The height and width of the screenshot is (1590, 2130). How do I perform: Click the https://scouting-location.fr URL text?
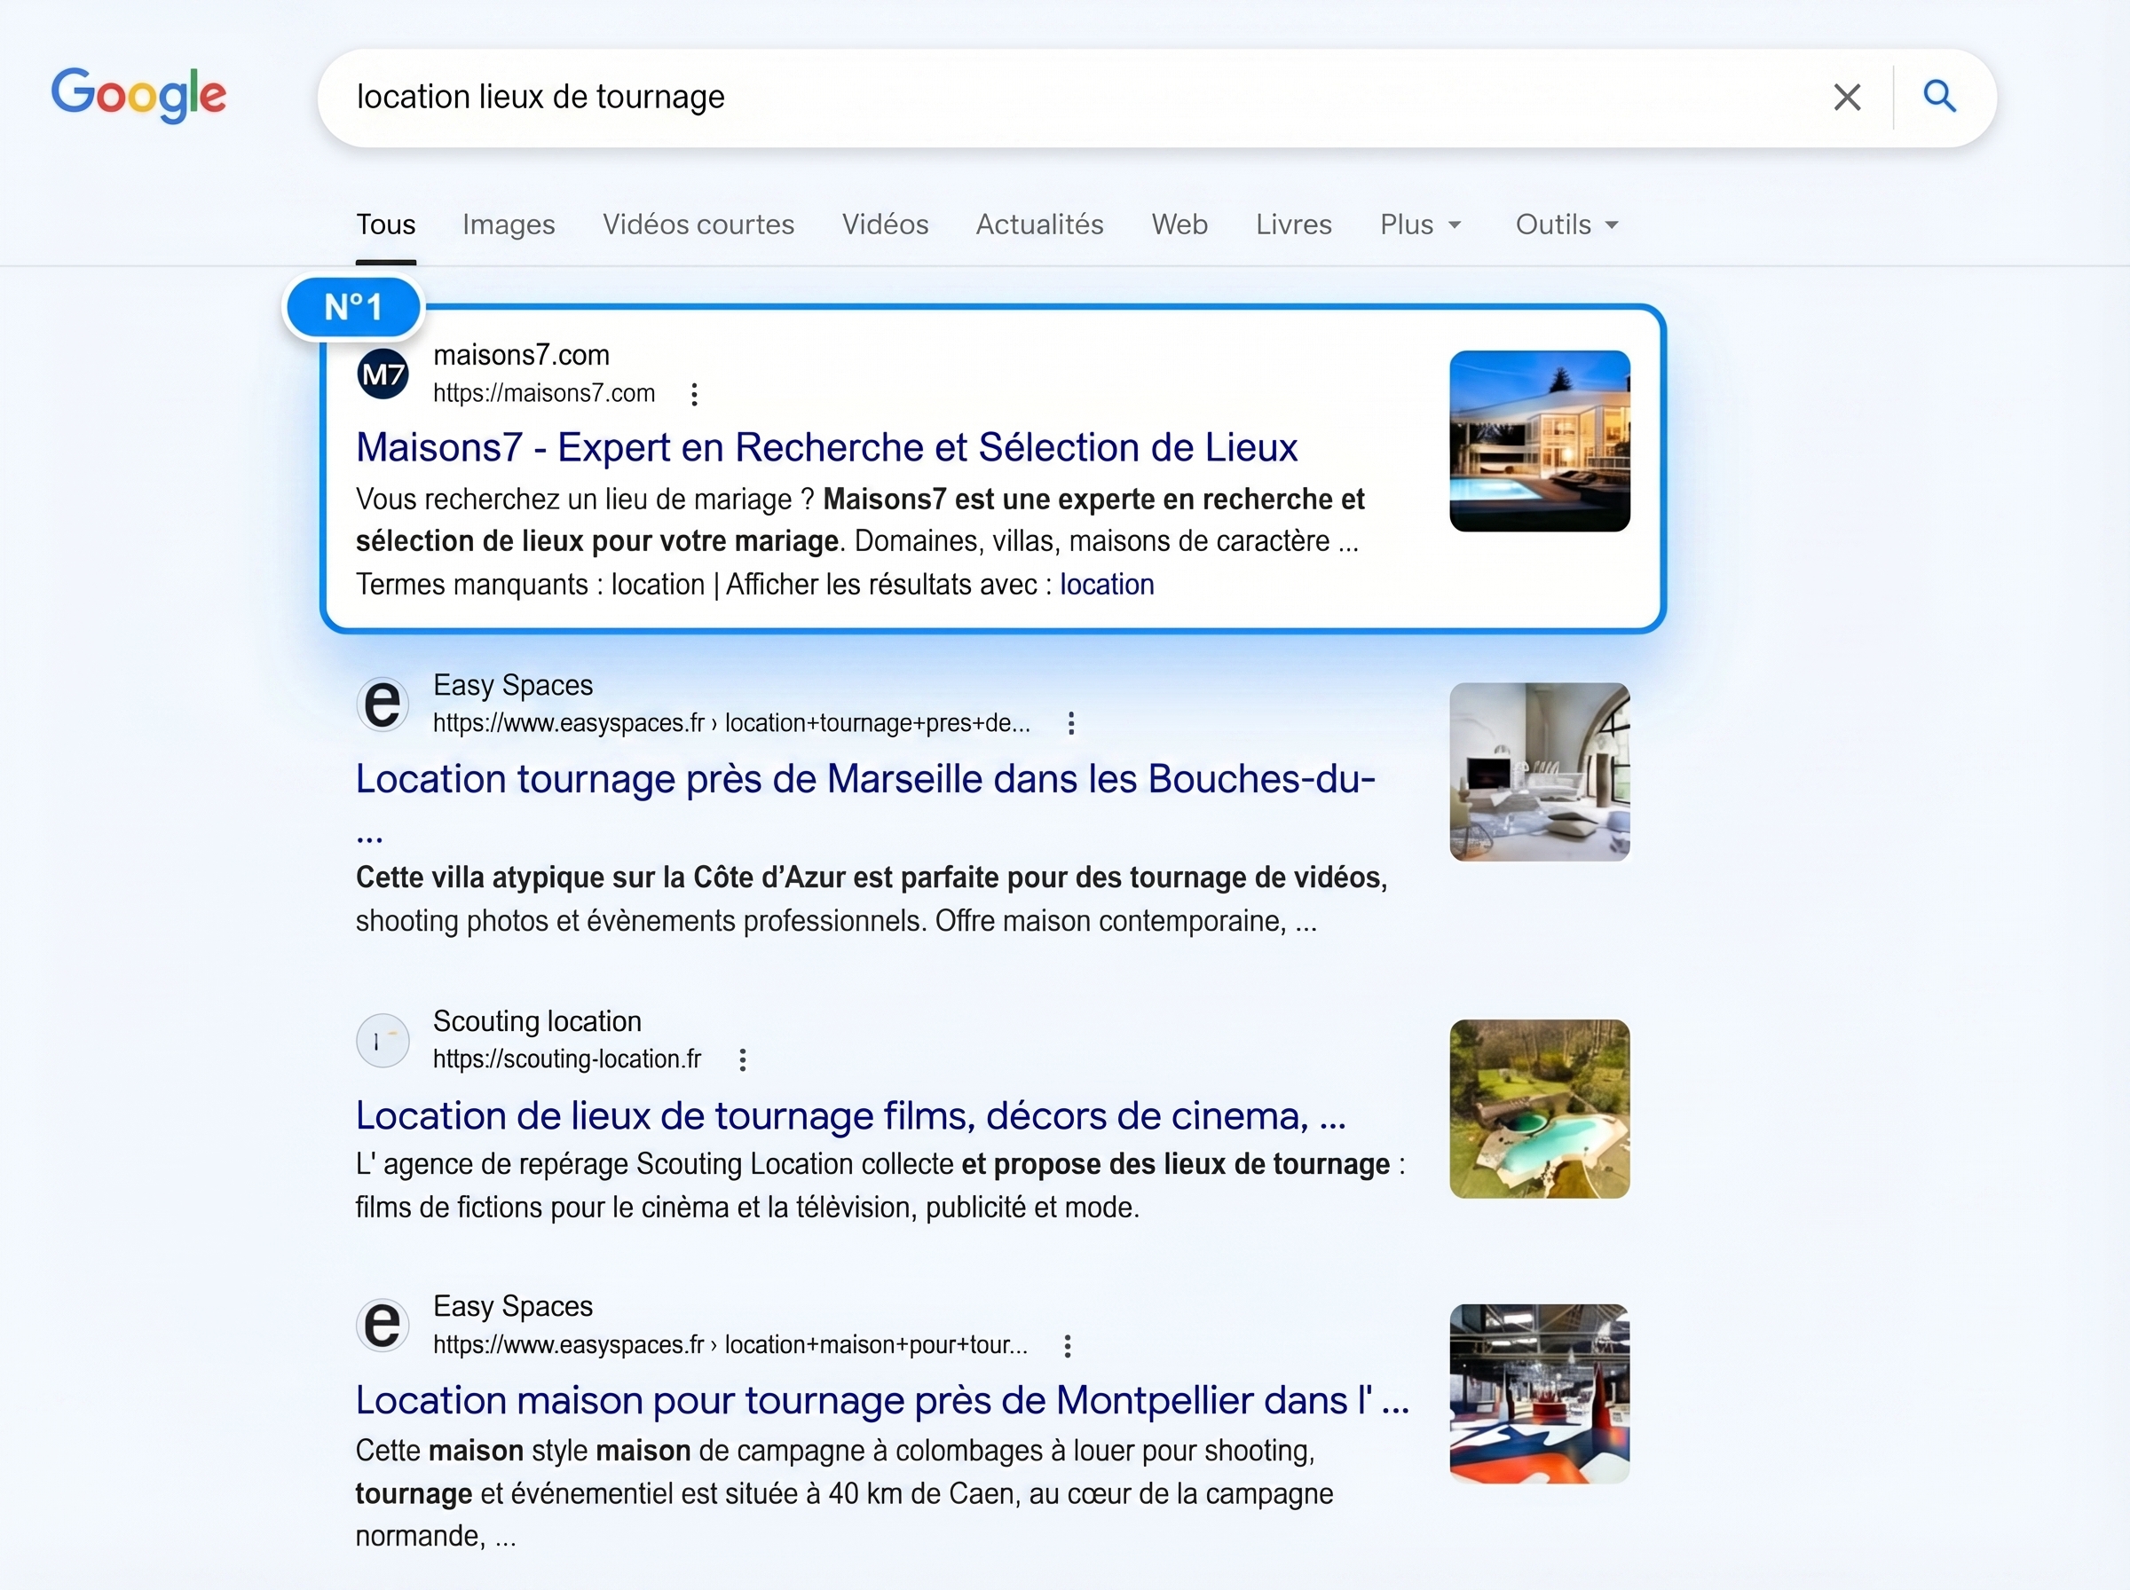tap(567, 1059)
